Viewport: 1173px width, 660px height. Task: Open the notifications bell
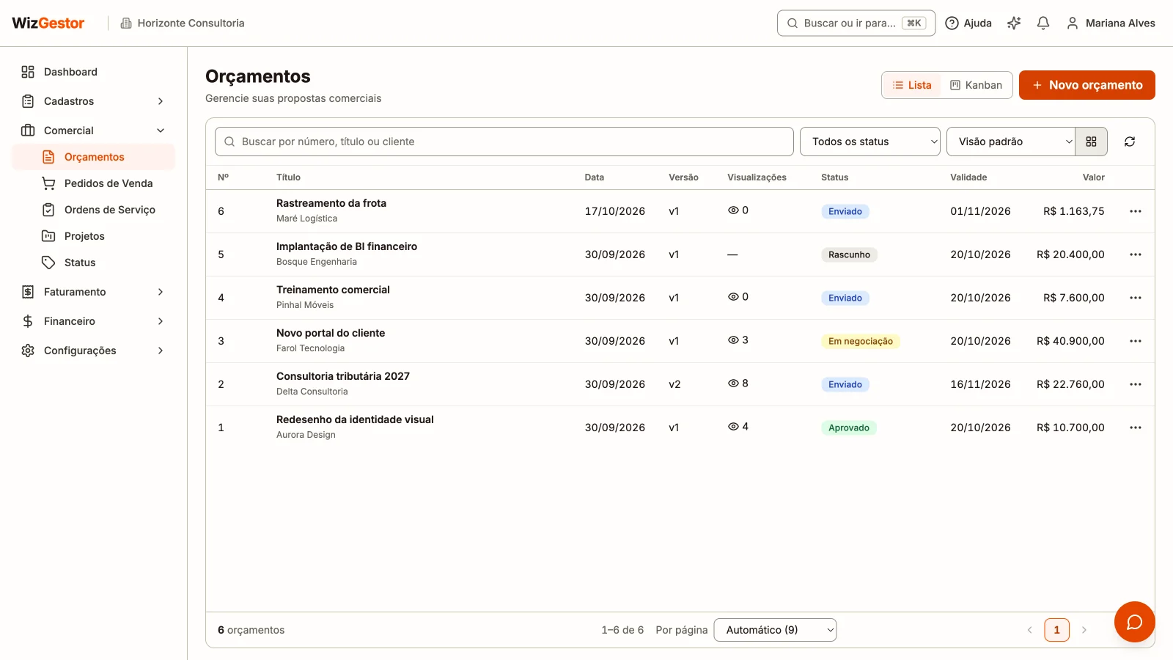1043,23
